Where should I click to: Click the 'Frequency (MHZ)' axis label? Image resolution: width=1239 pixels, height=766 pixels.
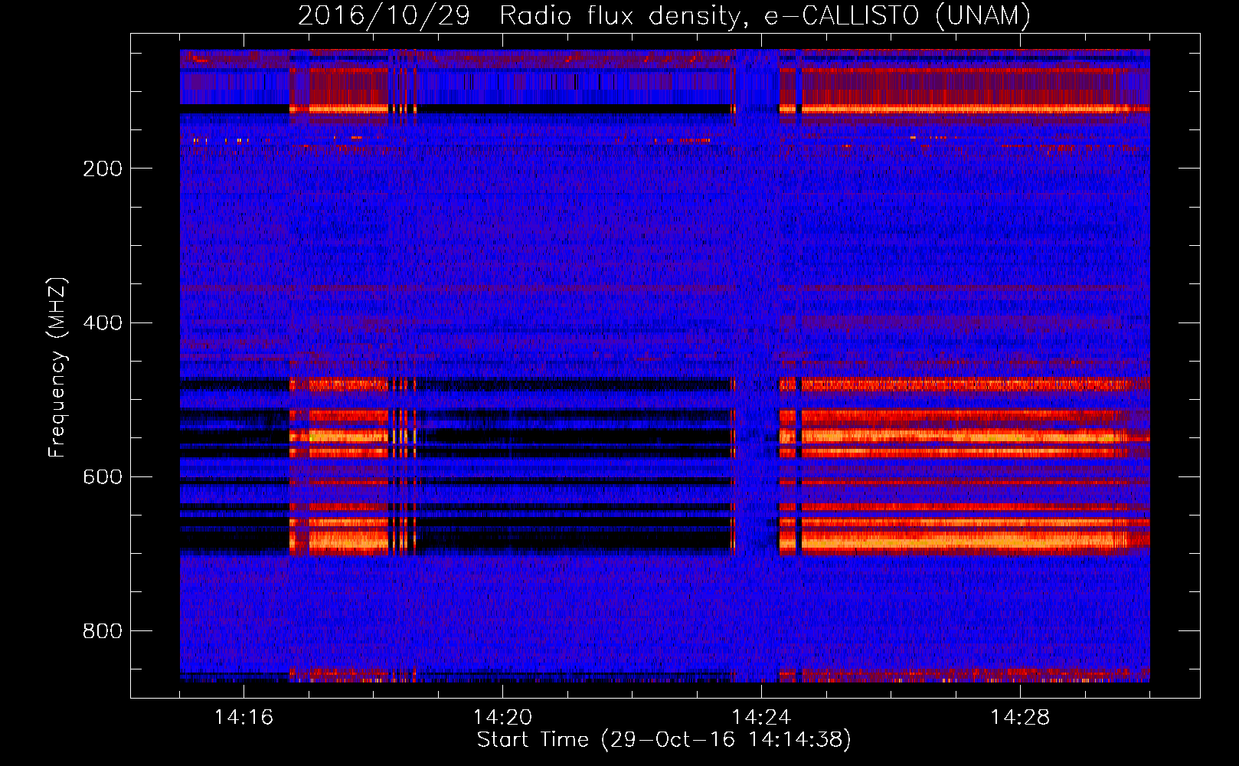pyautogui.click(x=57, y=367)
